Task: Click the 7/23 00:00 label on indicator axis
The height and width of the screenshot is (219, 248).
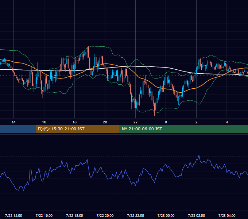Action: pyautogui.click(x=166, y=215)
